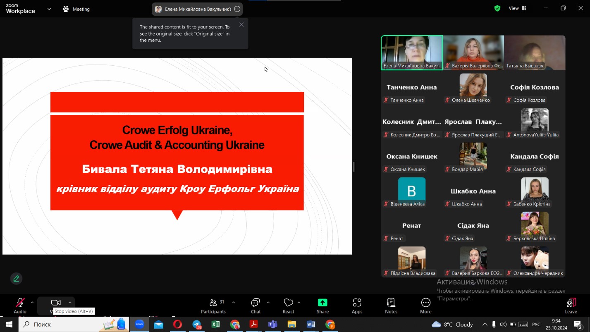Open Excel from taskbar
This screenshot has width=590, height=332.
tap(215, 325)
